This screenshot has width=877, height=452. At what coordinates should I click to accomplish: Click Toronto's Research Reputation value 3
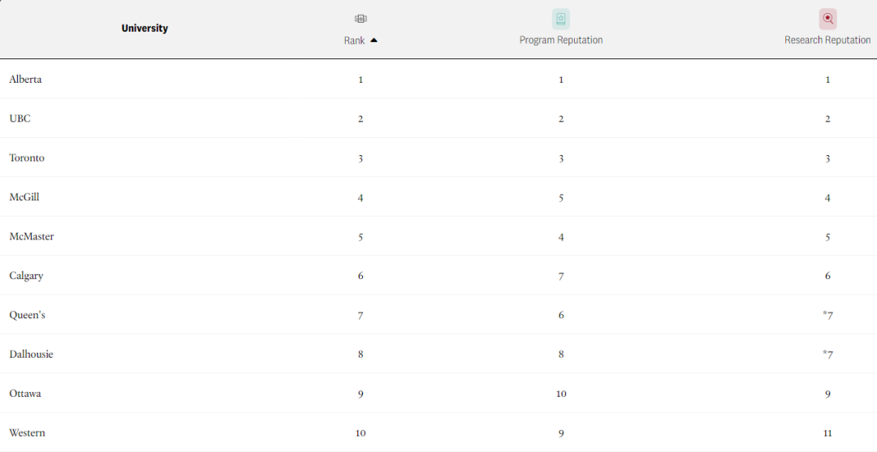tap(827, 159)
